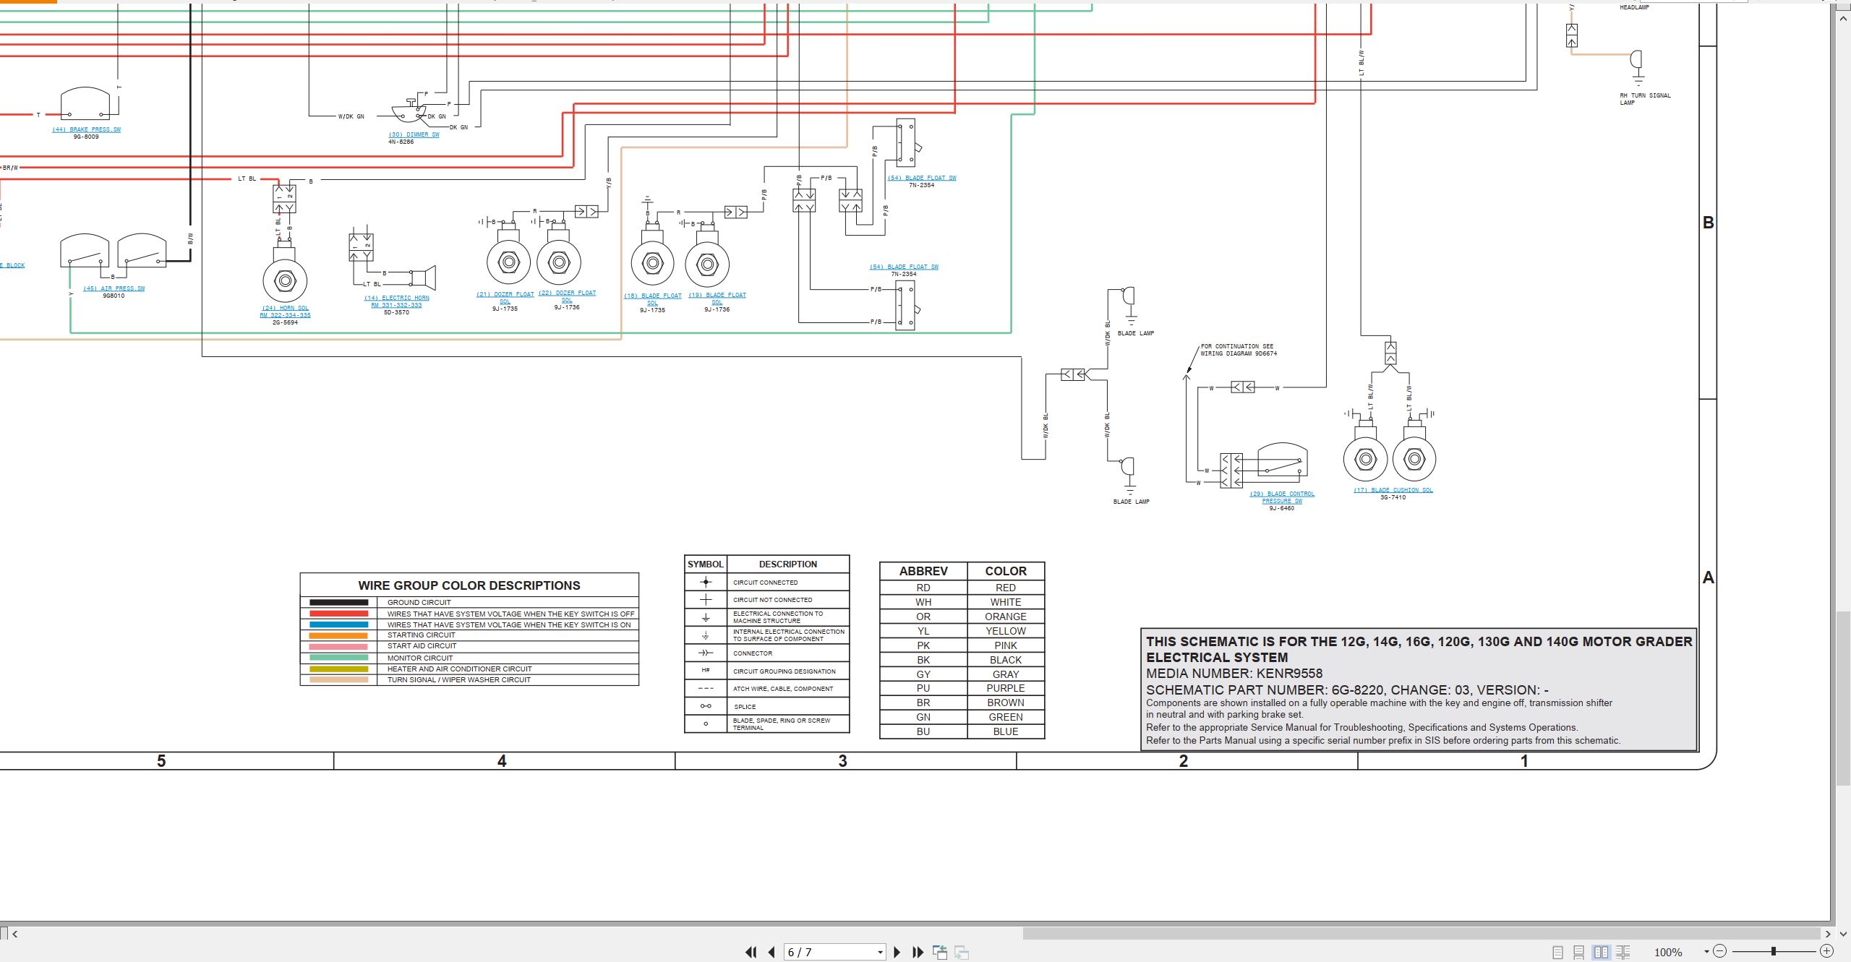Click the horizontal scrollbar thumb
Screen dimensions: 1851x962
click(1422, 934)
